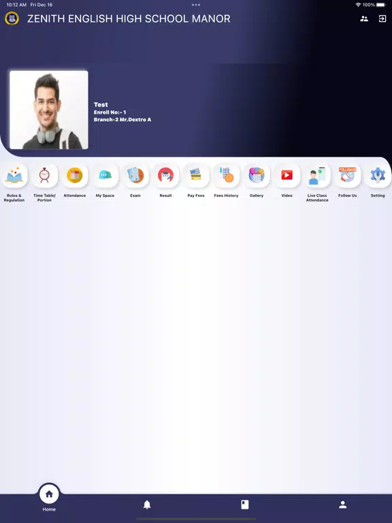The width and height of the screenshot is (392, 523).
Task: Open the Rules & Regulation icon
Action: [x=14, y=176]
